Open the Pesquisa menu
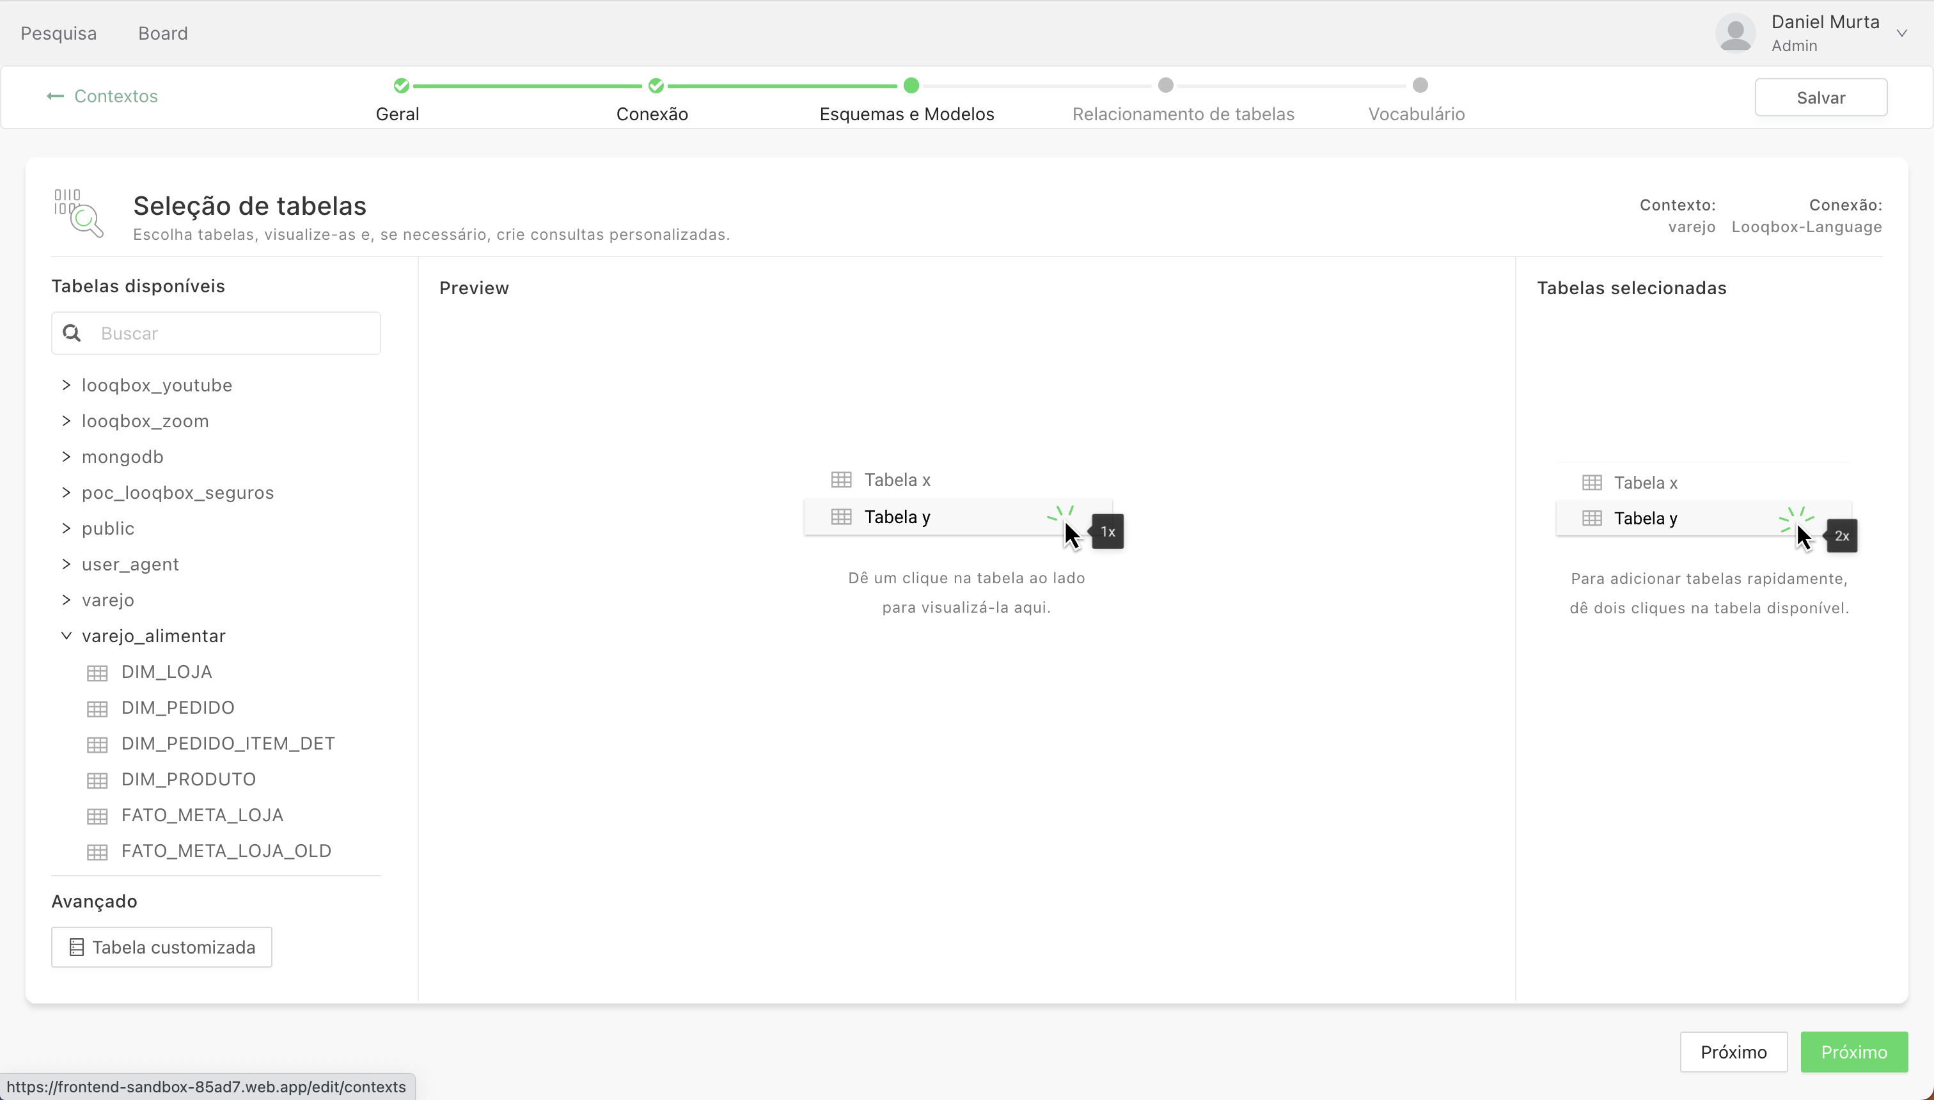Image resolution: width=1934 pixels, height=1100 pixels. (x=59, y=33)
